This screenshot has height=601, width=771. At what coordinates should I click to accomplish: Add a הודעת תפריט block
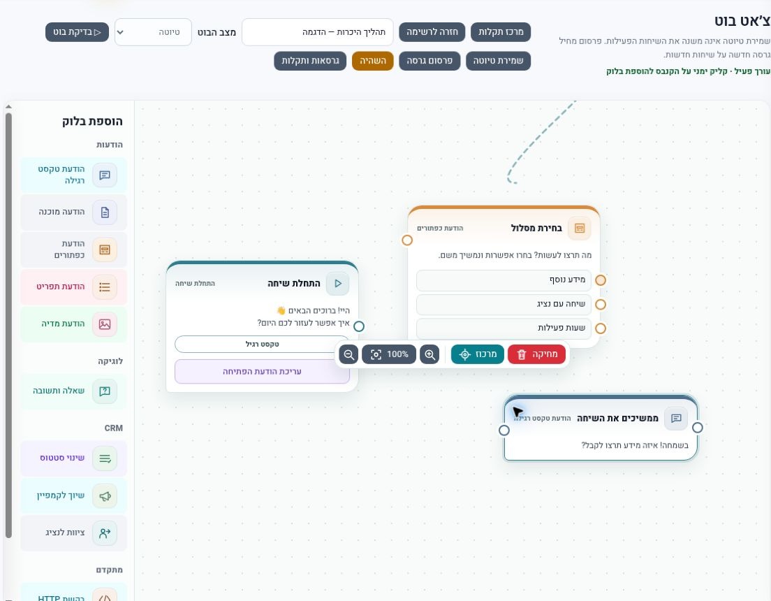coord(74,287)
